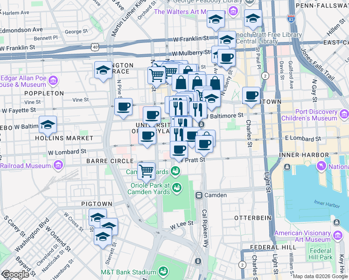This screenshot has width=349, height=280.
Task: Click the Federal Hill Park label
Action: (321, 254)
